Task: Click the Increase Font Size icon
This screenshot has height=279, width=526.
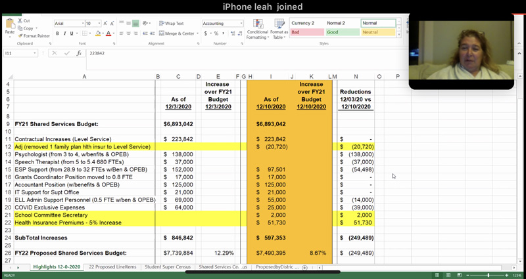Action: click(105, 24)
